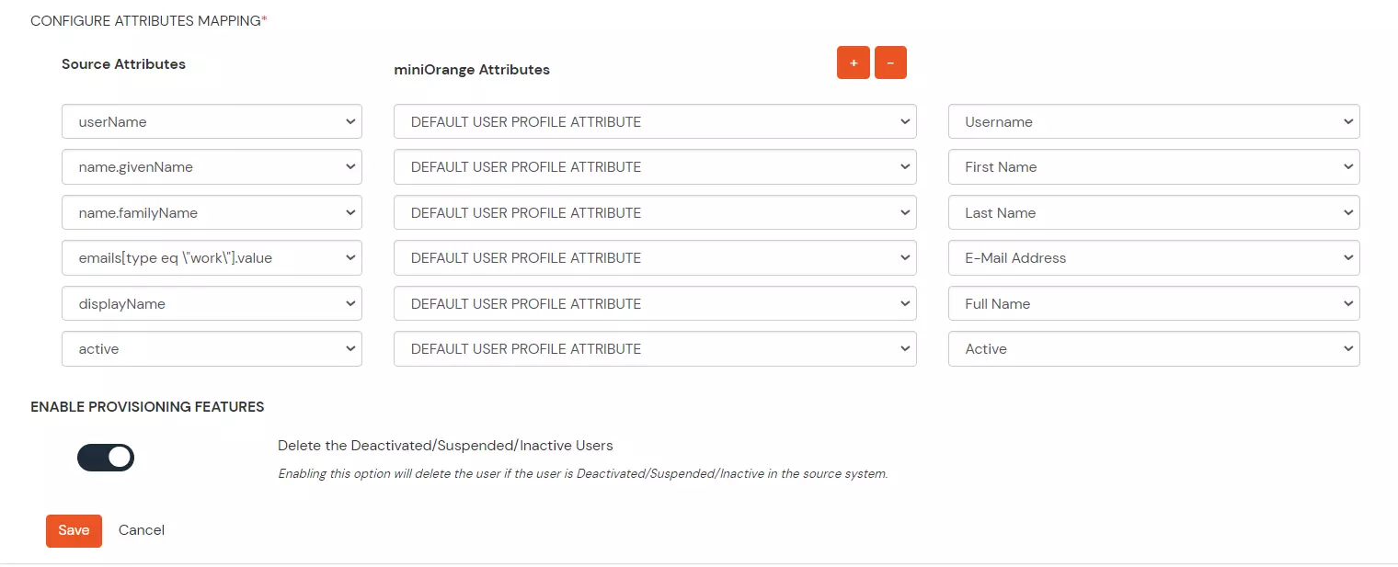1398x567 pixels.
Task: Open the emails work value source dropdown
Action: pos(212,257)
